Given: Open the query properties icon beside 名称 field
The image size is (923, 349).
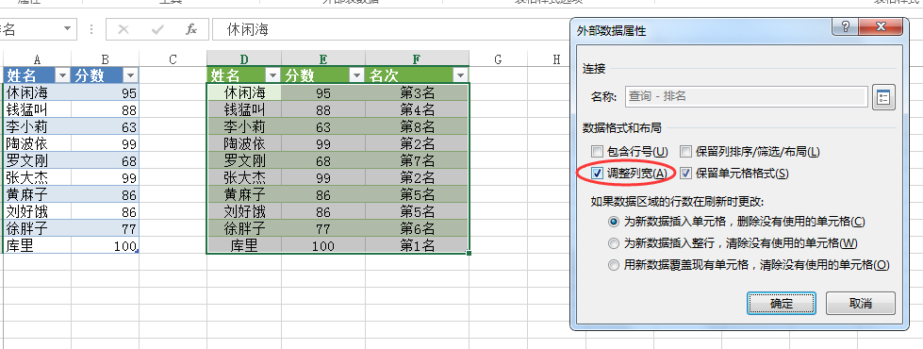Looking at the screenshot, I should point(883,98).
